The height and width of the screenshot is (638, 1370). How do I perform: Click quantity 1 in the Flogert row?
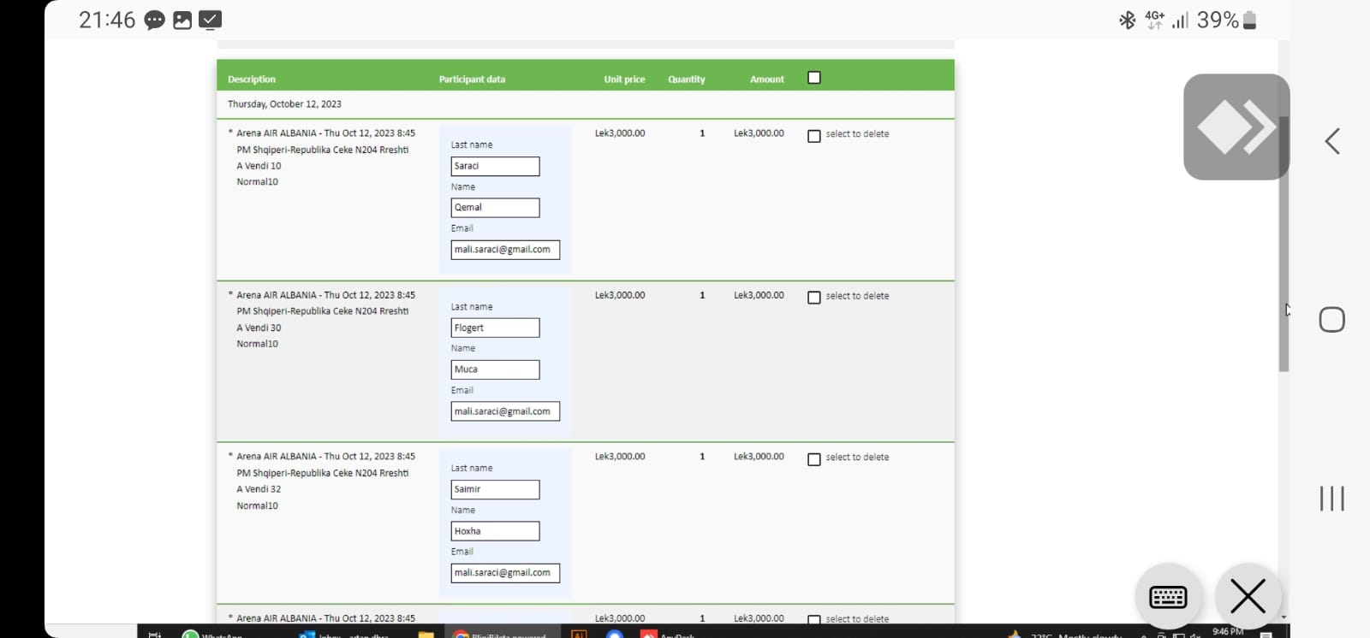point(702,295)
